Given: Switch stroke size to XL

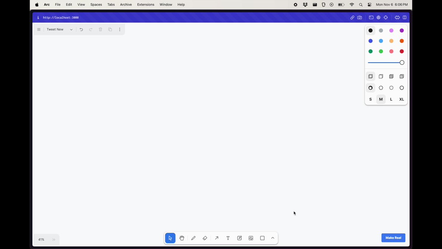Looking at the screenshot, I should [x=401, y=99].
